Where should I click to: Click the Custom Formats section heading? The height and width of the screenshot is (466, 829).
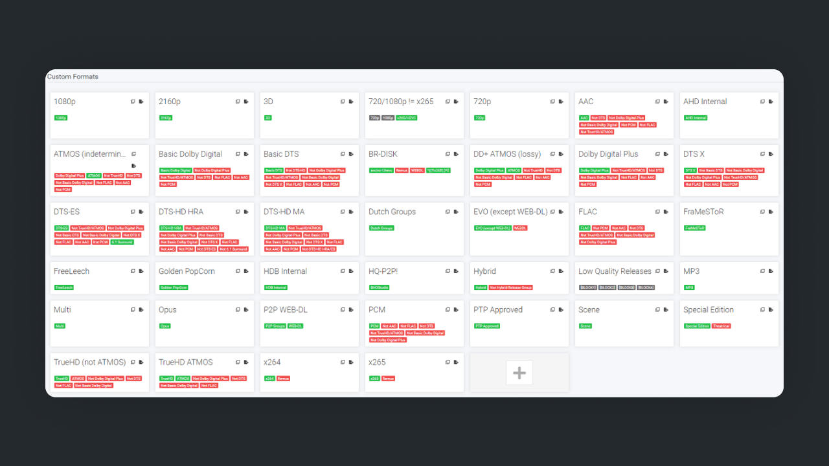tap(73, 76)
